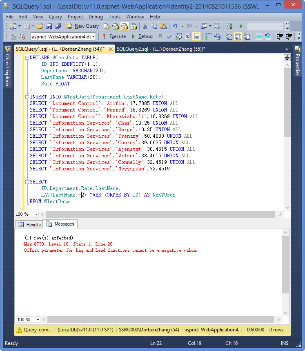Collapse the DECLARE @TestData code block
This screenshot has height=351, width=305.
pos(27,58)
